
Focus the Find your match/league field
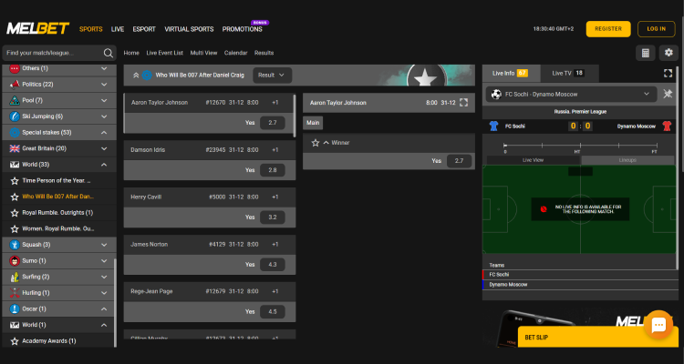tap(59, 53)
